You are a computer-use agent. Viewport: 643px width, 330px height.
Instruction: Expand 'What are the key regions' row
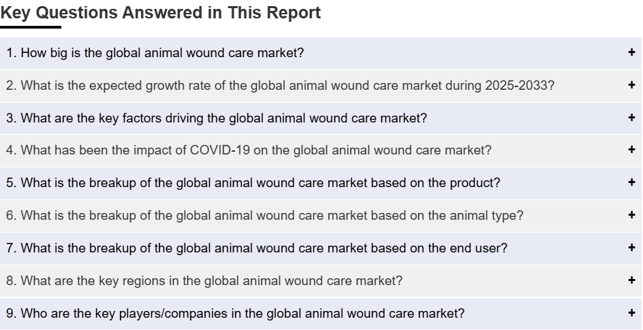click(321, 281)
